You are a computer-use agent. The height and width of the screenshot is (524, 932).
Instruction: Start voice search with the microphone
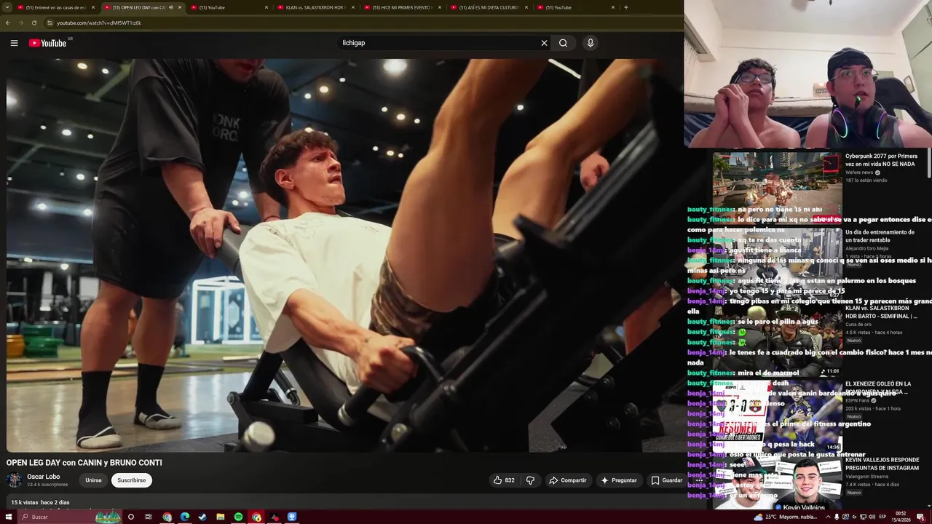pos(591,43)
